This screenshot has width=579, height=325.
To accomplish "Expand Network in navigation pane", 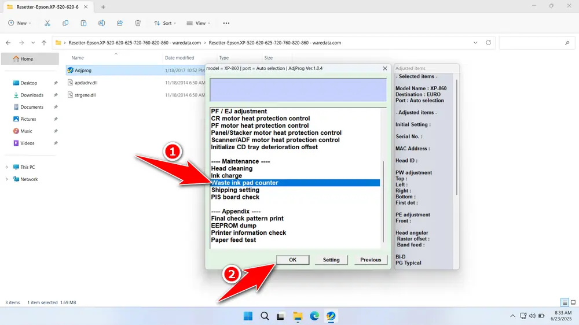I will click(6, 179).
